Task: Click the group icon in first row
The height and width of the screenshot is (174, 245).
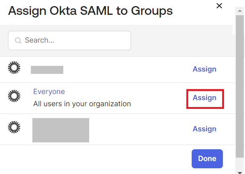Action: click(14, 68)
